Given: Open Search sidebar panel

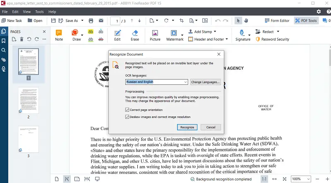Looking at the screenshot, I should (4, 50).
